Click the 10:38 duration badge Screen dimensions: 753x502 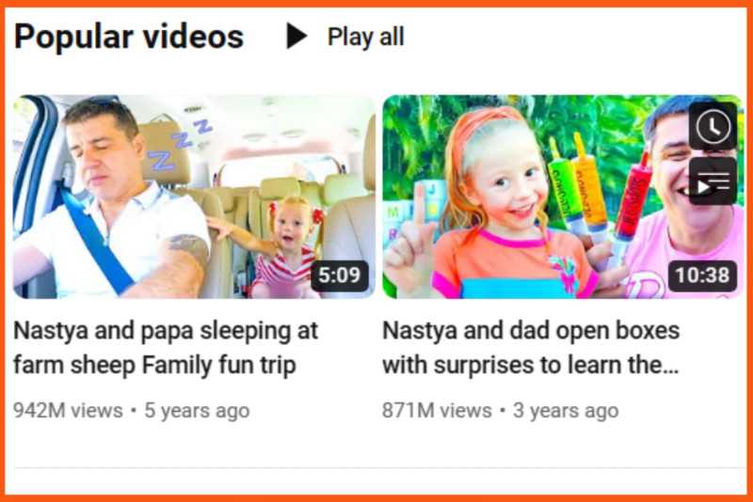(702, 275)
